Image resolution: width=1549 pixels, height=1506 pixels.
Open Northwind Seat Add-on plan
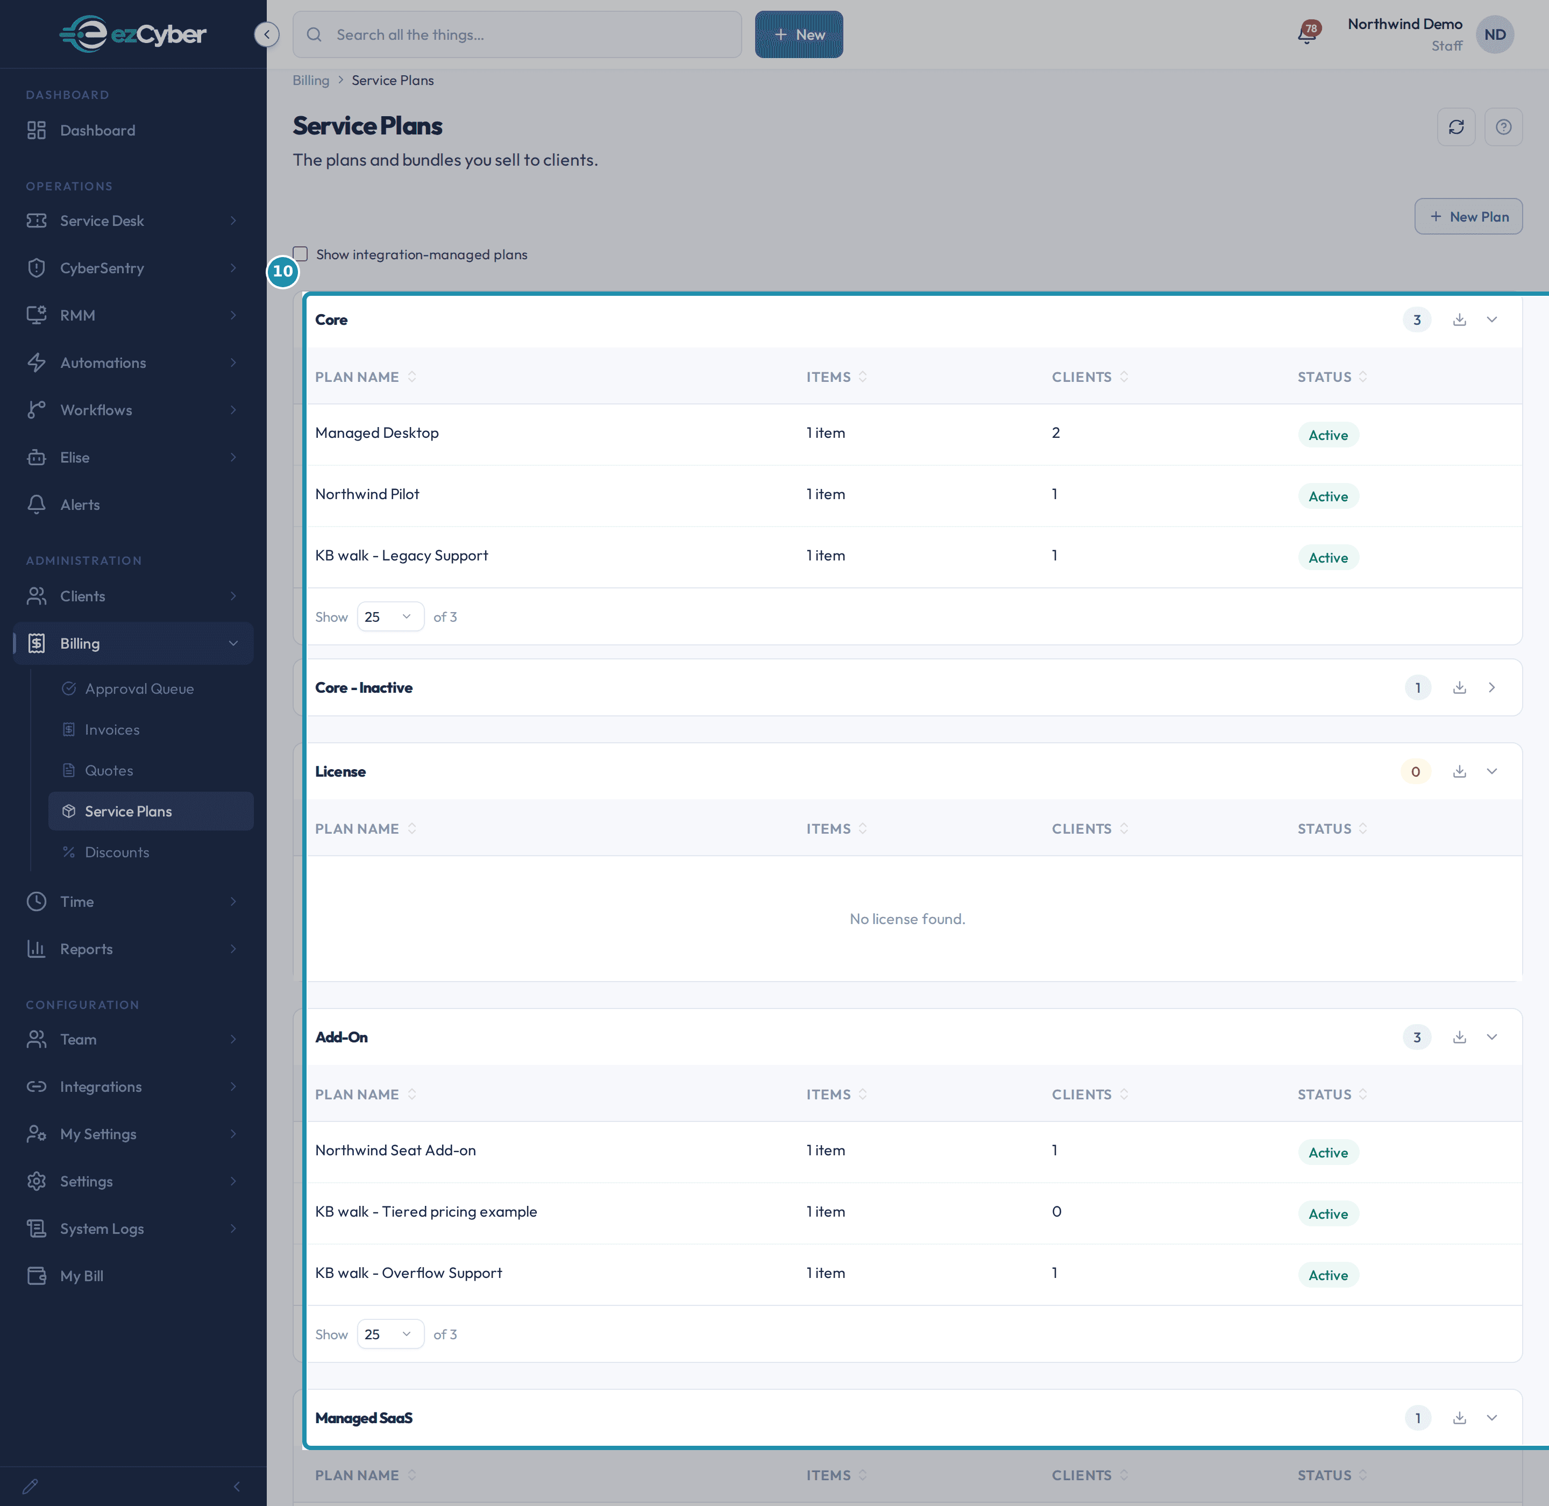(x=395, y=1150)
